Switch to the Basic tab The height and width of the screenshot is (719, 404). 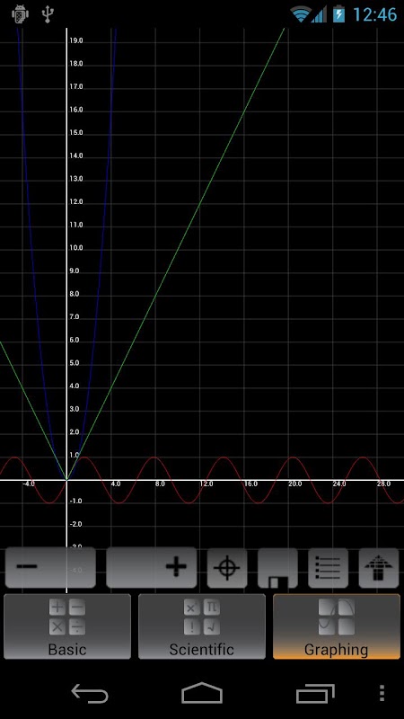coord(67,626)
